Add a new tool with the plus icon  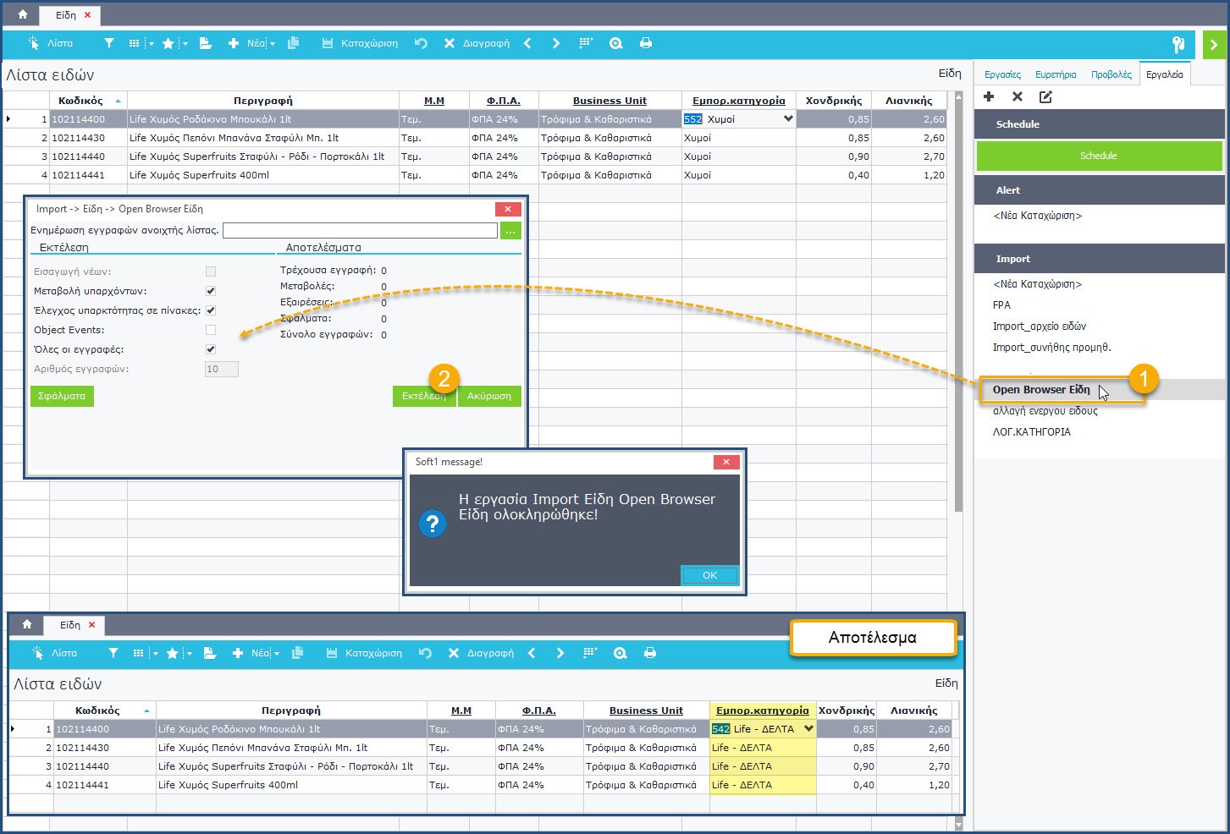[989, 97]
